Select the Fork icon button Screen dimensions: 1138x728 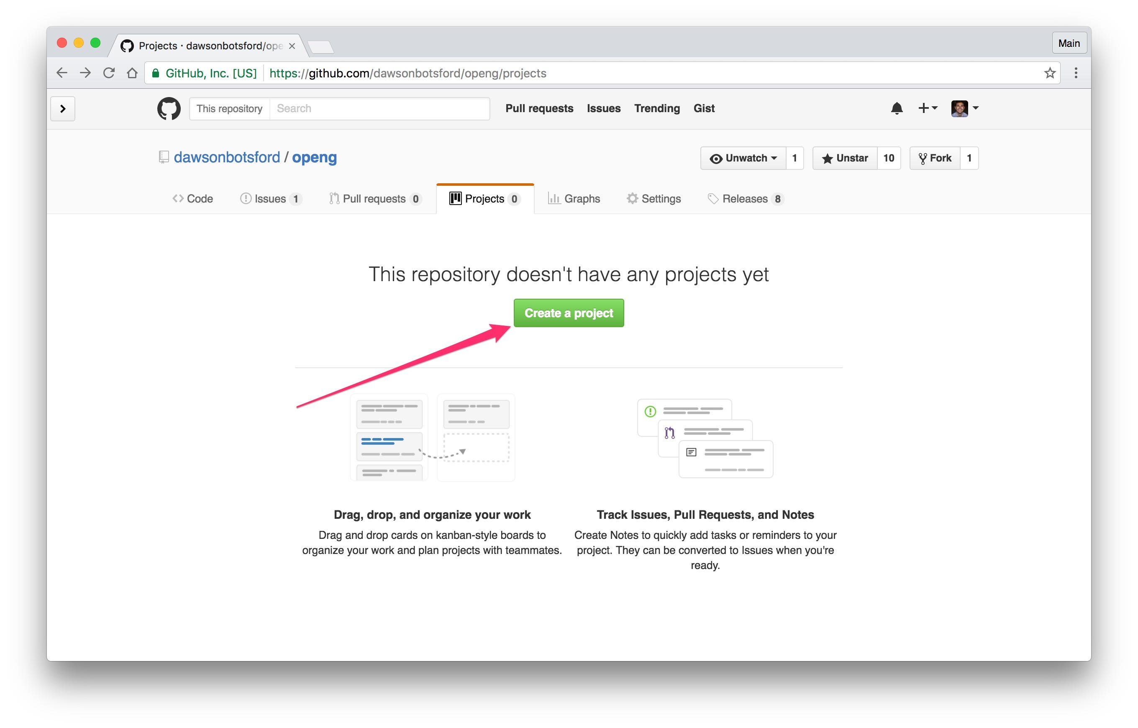click(x=923, y=158)
